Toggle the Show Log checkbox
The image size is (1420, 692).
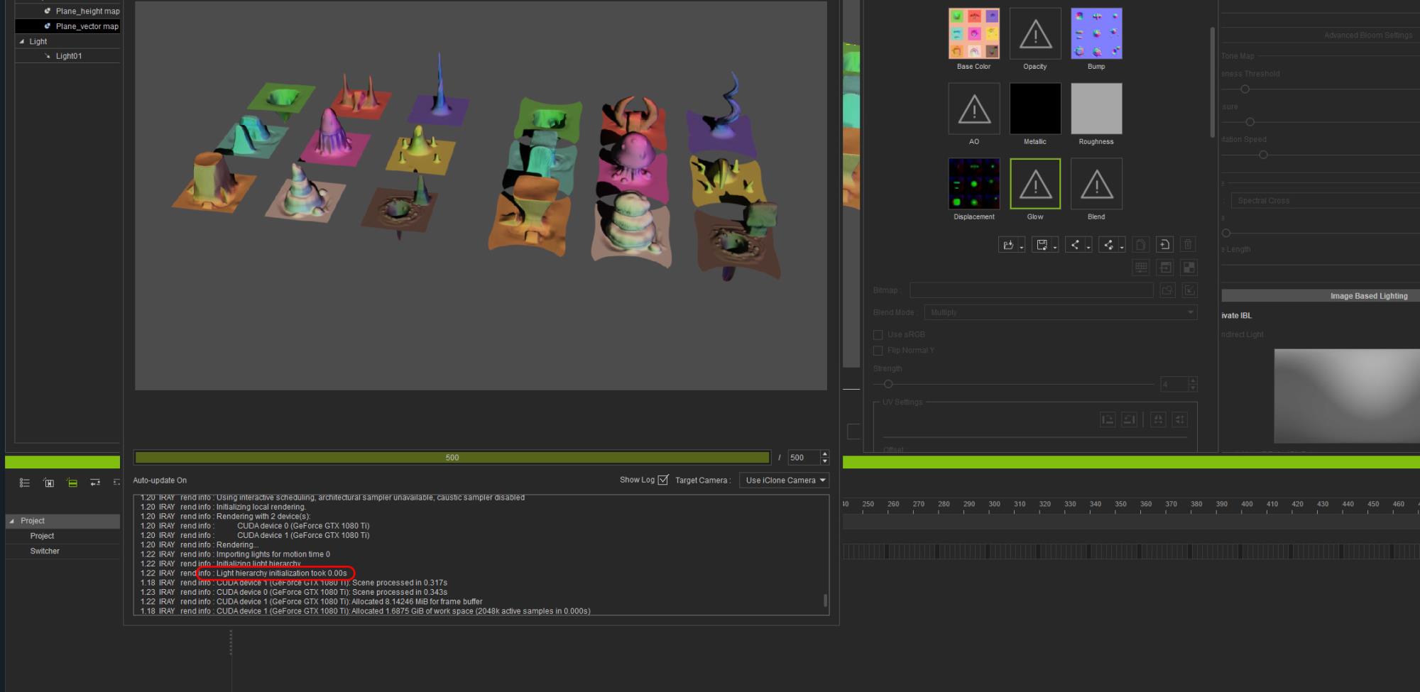tap(663, 480)
